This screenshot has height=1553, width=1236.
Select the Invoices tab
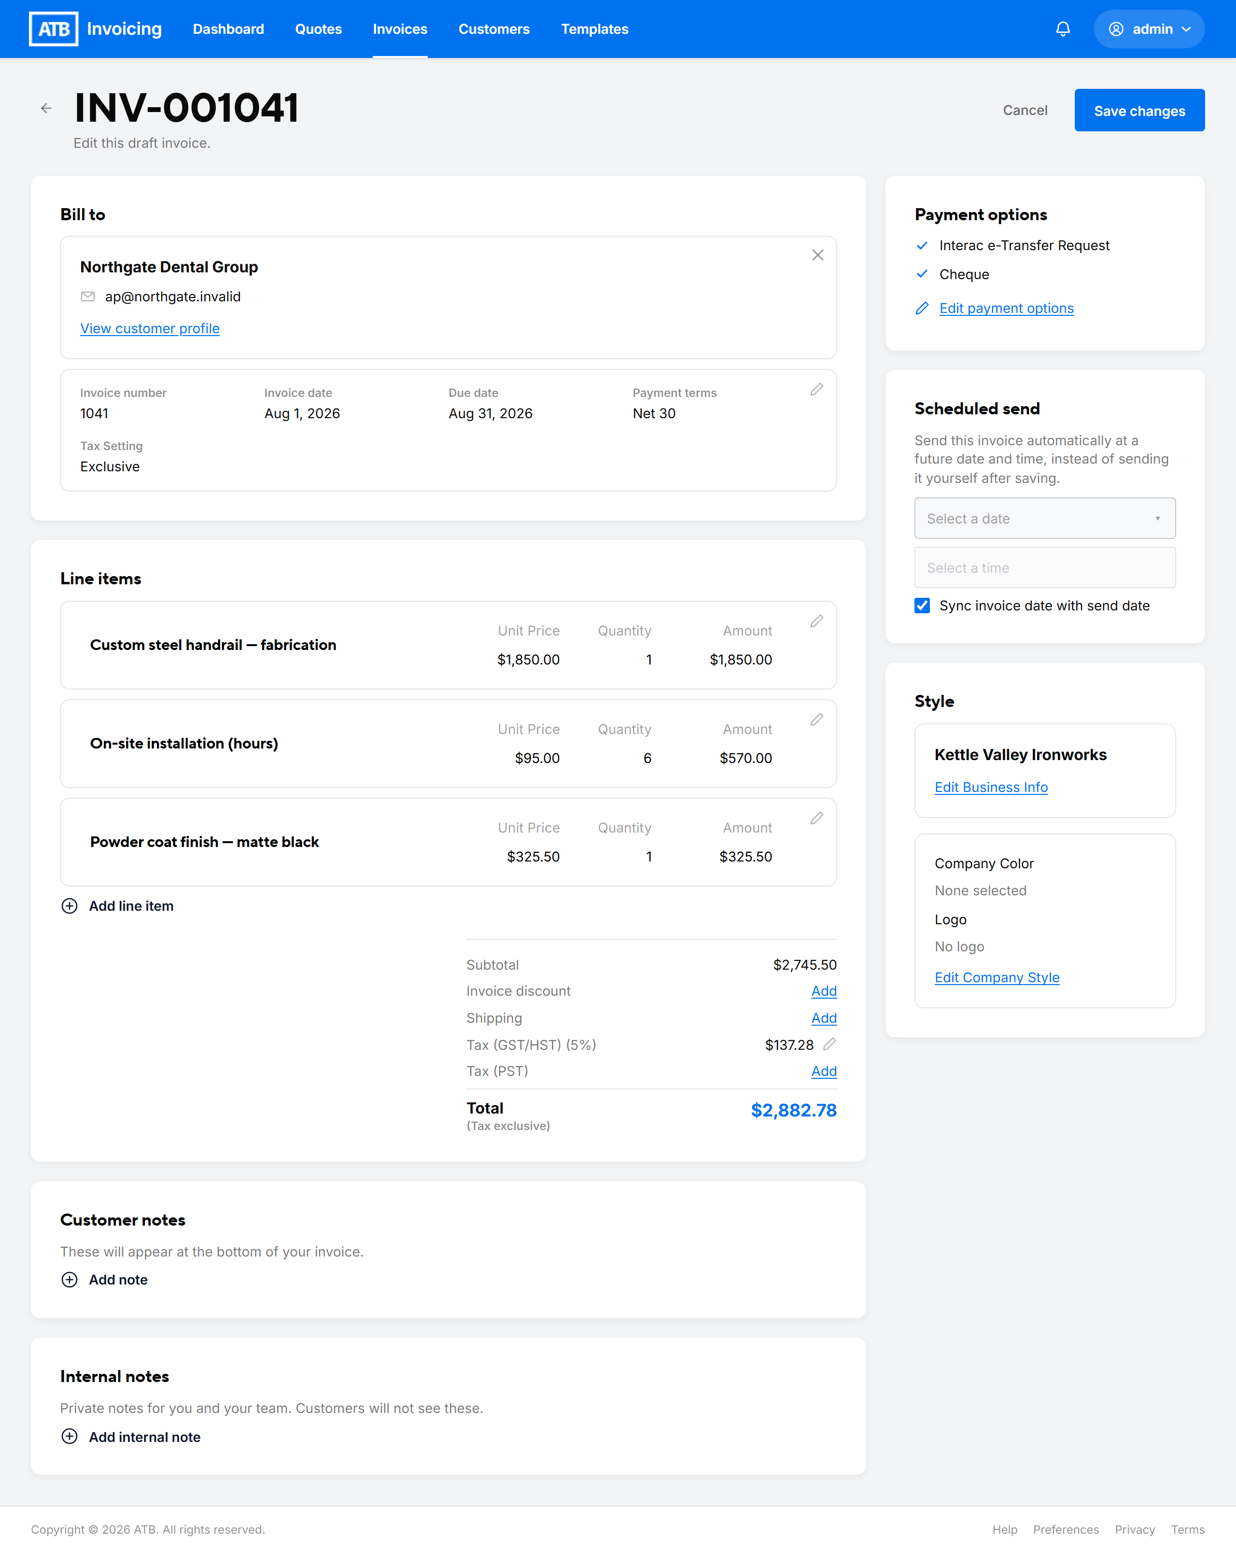click(x=400, y=29)
